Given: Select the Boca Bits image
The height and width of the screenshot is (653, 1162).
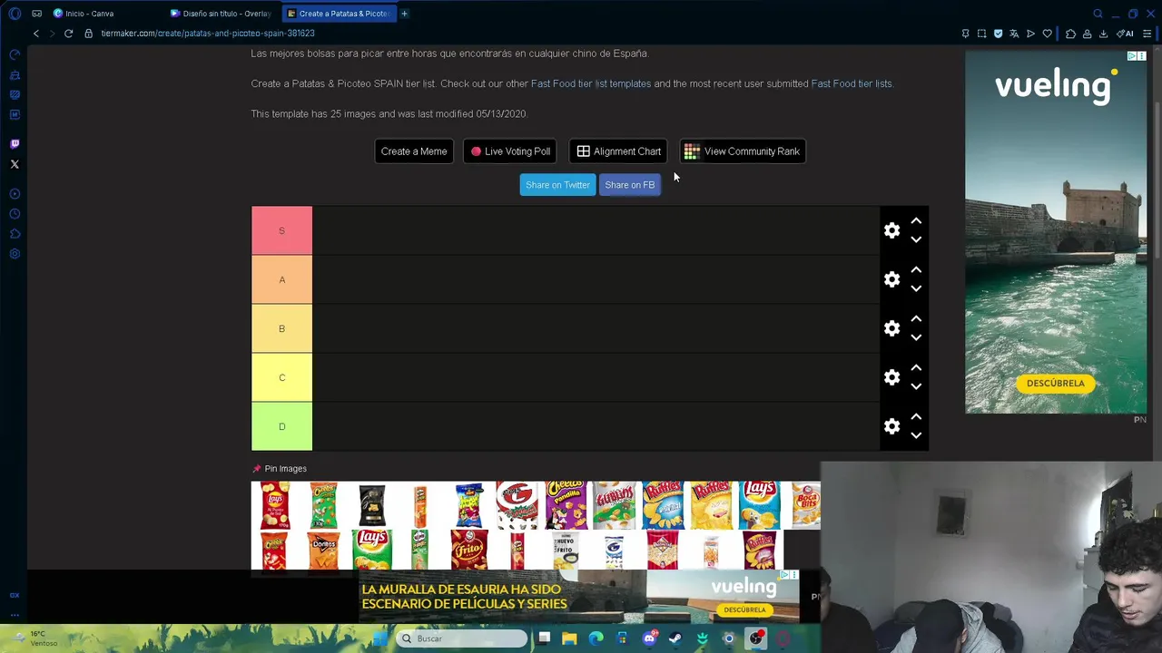Looking at the screenshot, I should tap(806, 505).
